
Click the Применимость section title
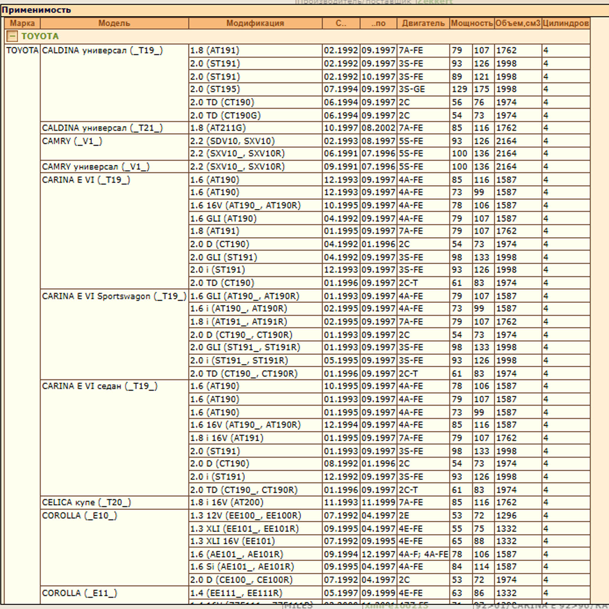pos(37,10)
